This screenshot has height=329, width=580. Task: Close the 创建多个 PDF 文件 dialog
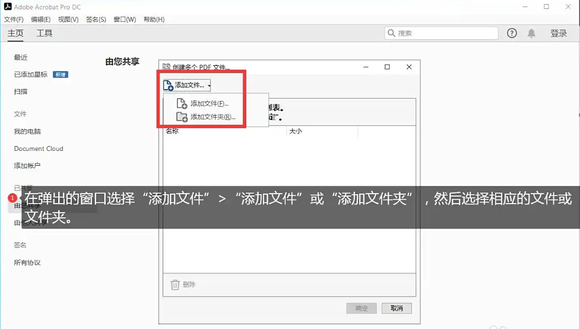[409, 67]
